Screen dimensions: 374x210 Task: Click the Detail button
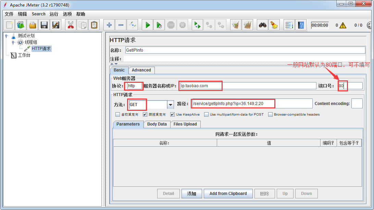[169, 194]
